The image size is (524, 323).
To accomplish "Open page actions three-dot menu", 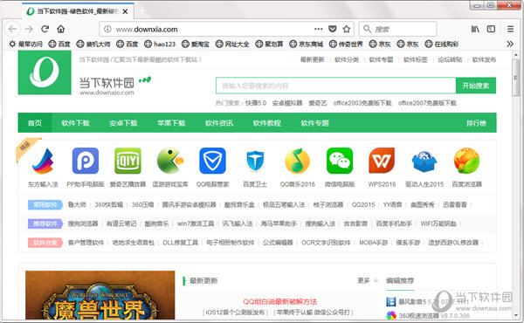I will coord(319,29).
